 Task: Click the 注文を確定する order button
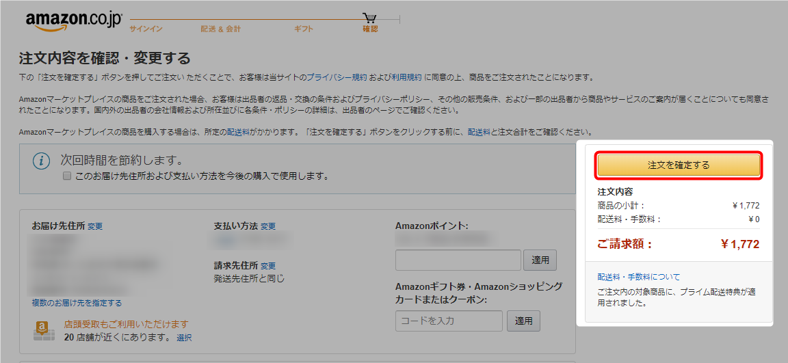coord(679,165)
